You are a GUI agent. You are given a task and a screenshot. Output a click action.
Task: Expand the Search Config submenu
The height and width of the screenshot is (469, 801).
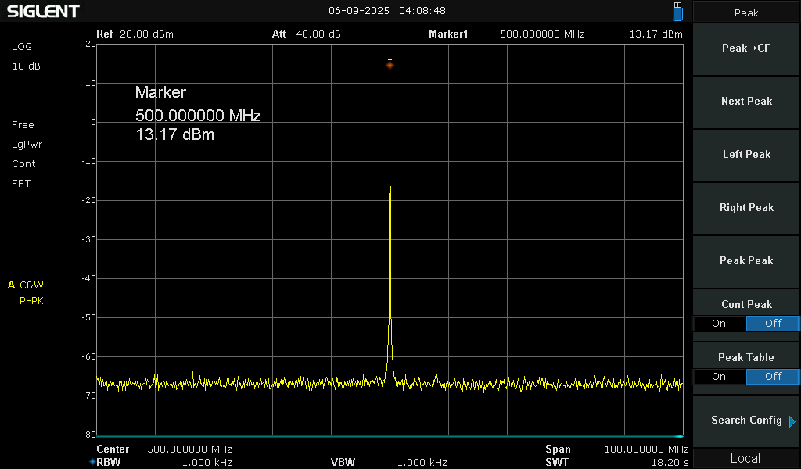746,421
